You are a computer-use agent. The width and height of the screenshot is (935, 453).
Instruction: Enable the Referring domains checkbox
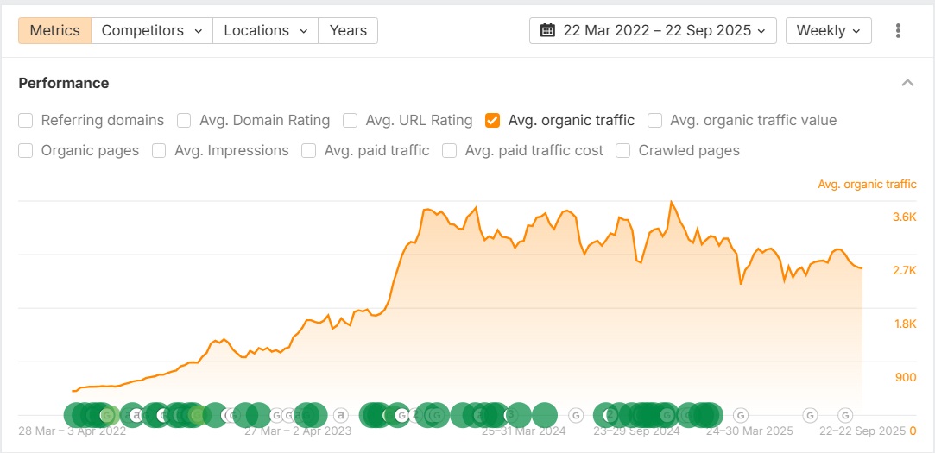point(26,121)
